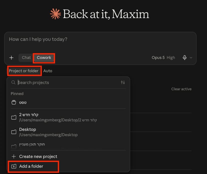Open the Opus 5 model selector
207x174 pixels.
click(158, 58)
